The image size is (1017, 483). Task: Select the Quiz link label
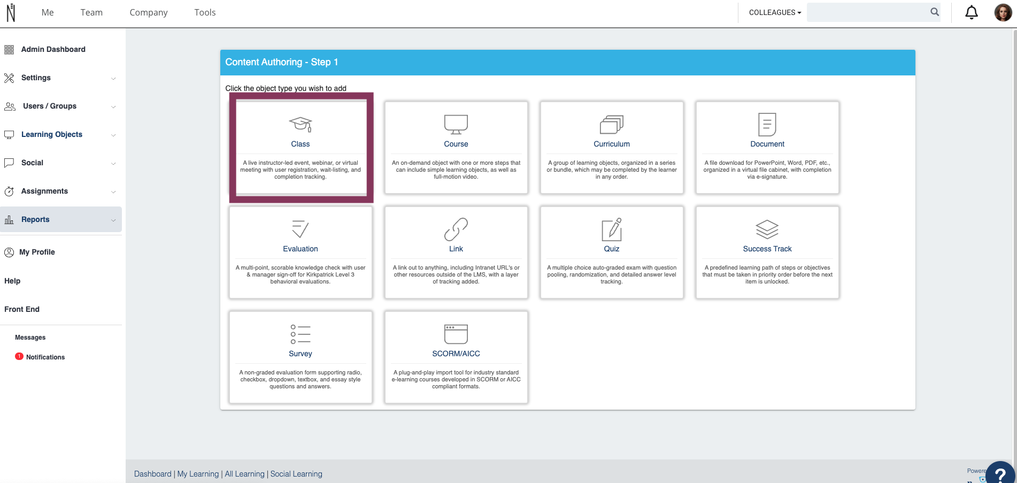[x=612, y=249]
